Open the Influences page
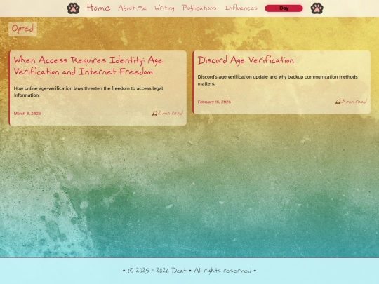 point(241,8)
